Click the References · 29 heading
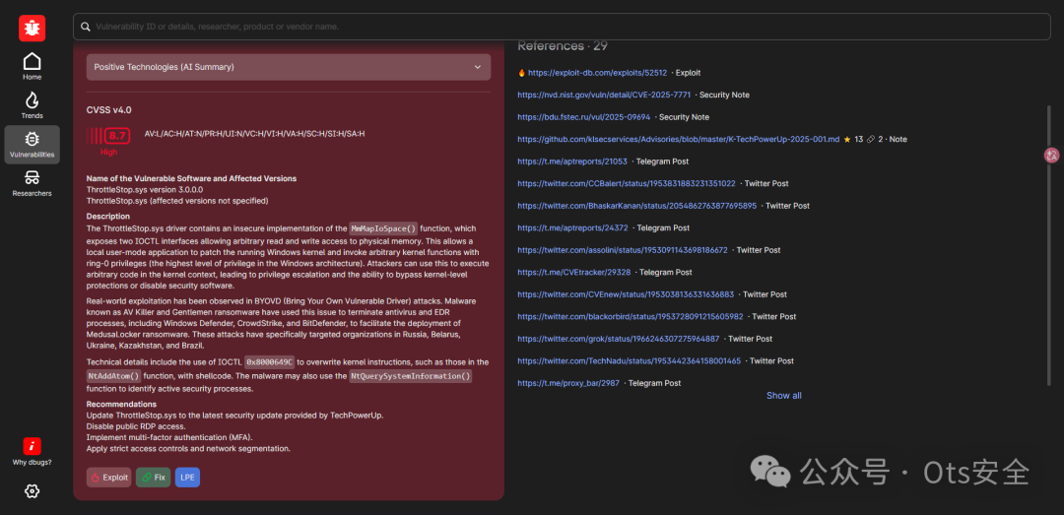 (563, 46)
